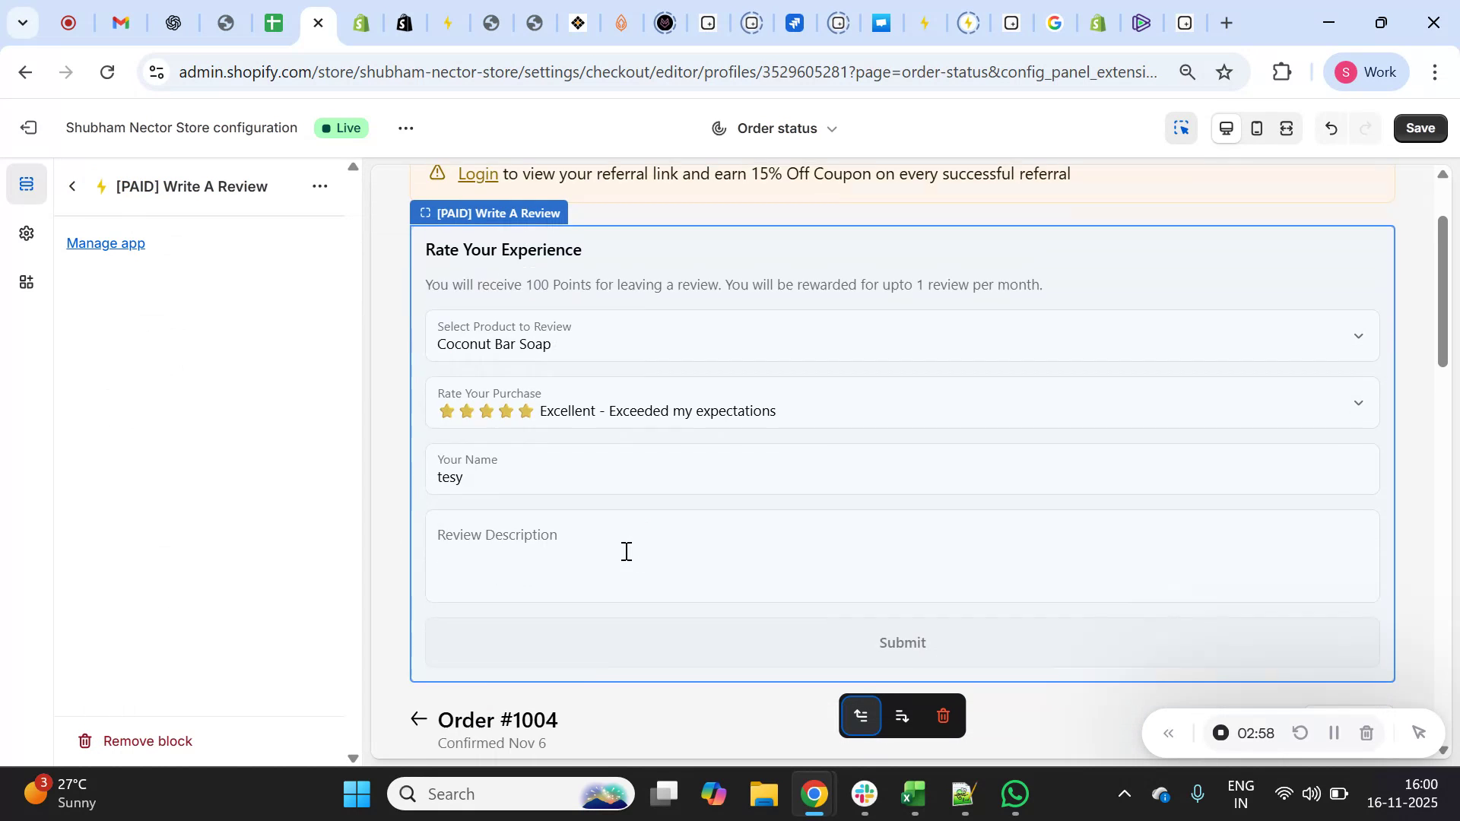Pause the screen recording

click(x=1333, y=732)
